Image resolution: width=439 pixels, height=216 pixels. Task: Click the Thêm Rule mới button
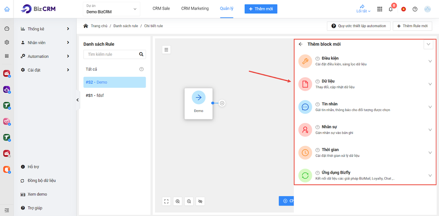[412, 26]
